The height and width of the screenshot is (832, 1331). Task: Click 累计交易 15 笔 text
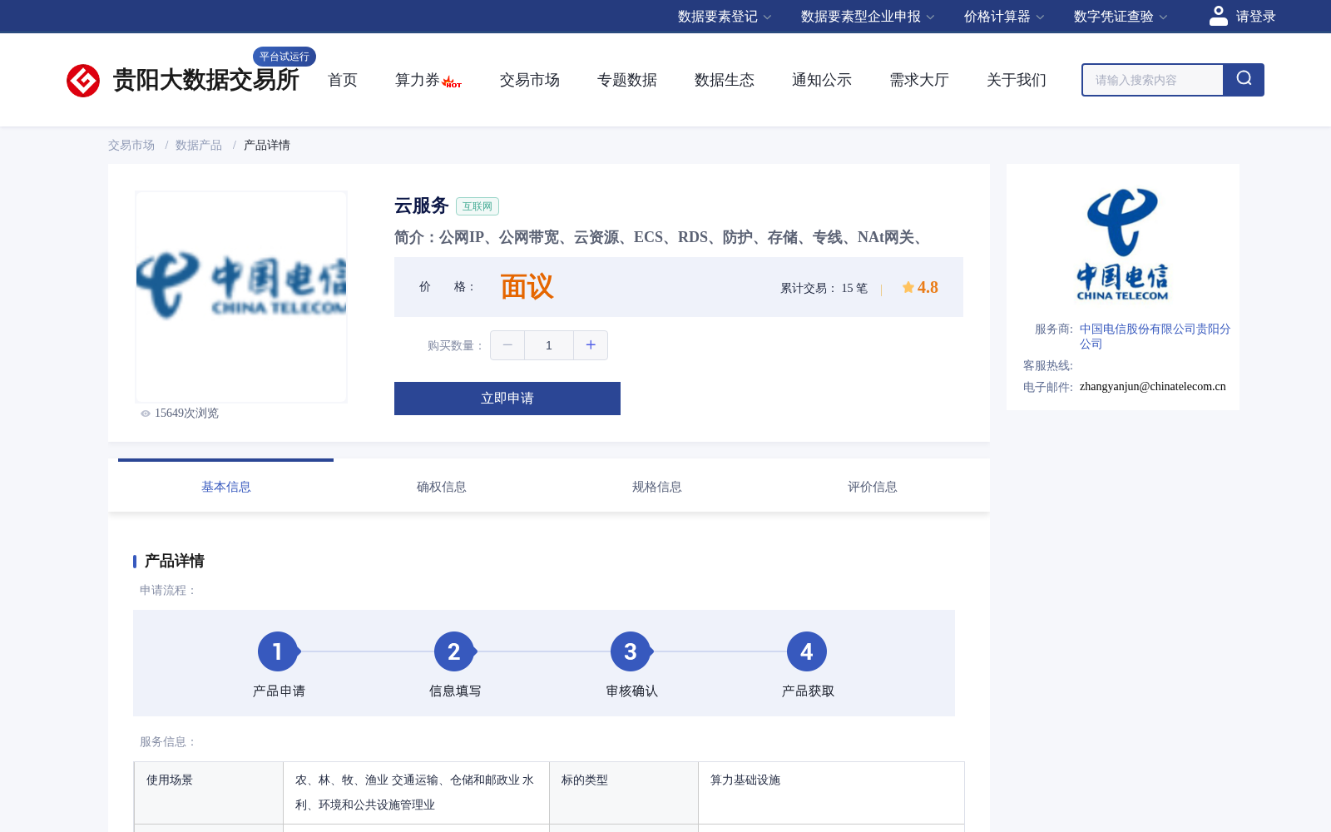pos(824,288)
